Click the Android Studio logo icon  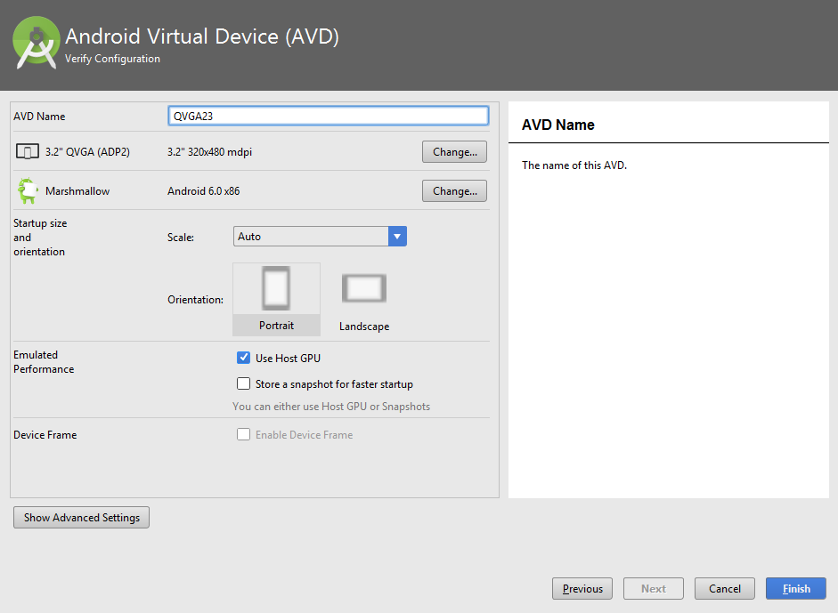point(36,43)
